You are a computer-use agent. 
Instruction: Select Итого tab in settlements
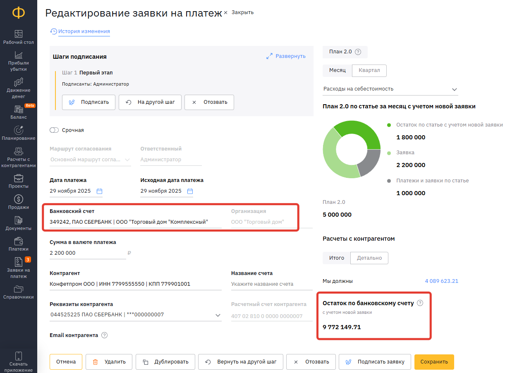tap(336, 258)
